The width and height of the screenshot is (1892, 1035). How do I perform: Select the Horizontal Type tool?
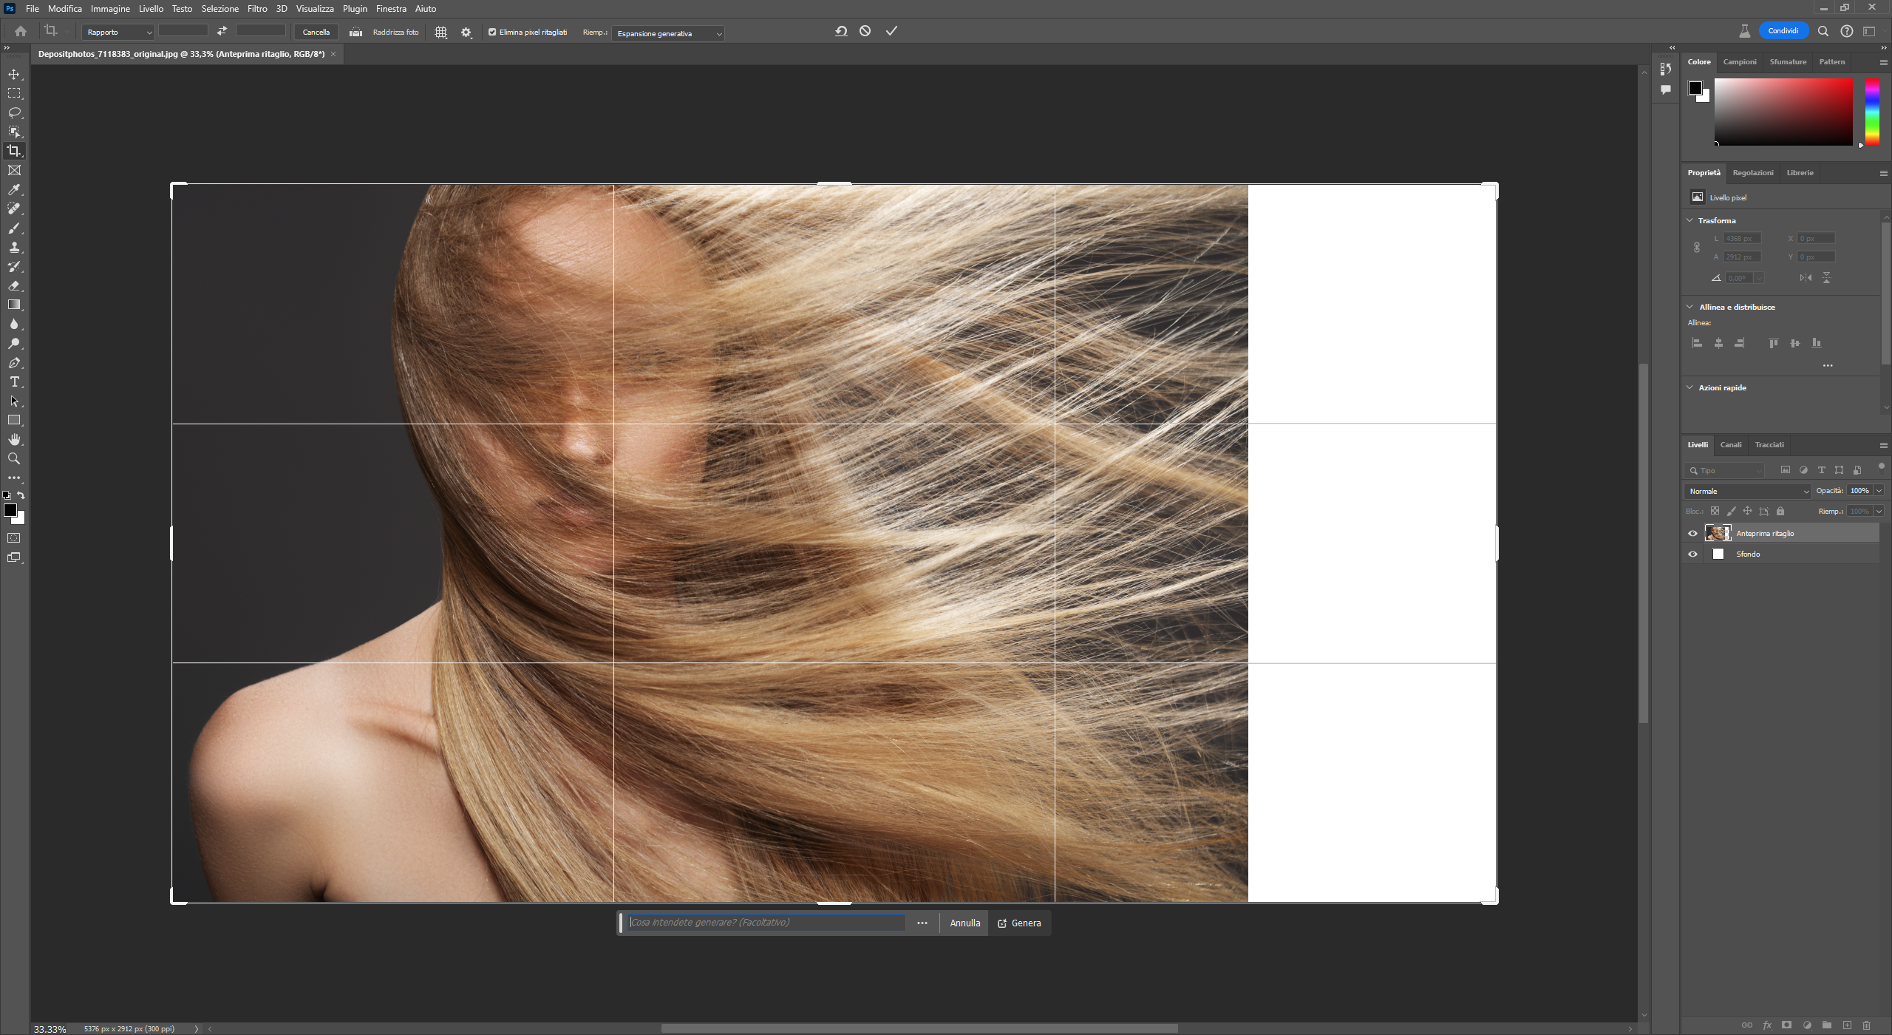(x=14, y=381)
